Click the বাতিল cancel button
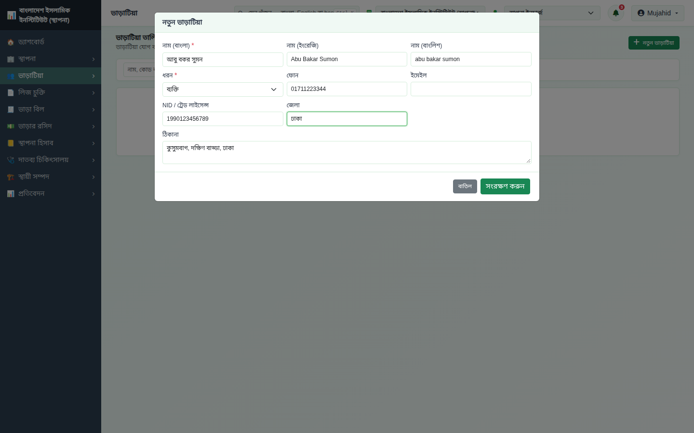Image resolution: width=694 pixels, height=433 pixels. point(465,186)
